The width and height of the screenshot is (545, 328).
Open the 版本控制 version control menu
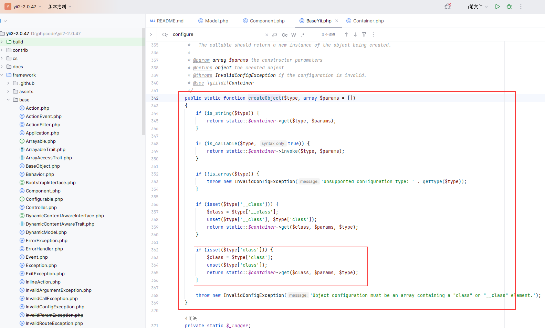coord(60,7)
